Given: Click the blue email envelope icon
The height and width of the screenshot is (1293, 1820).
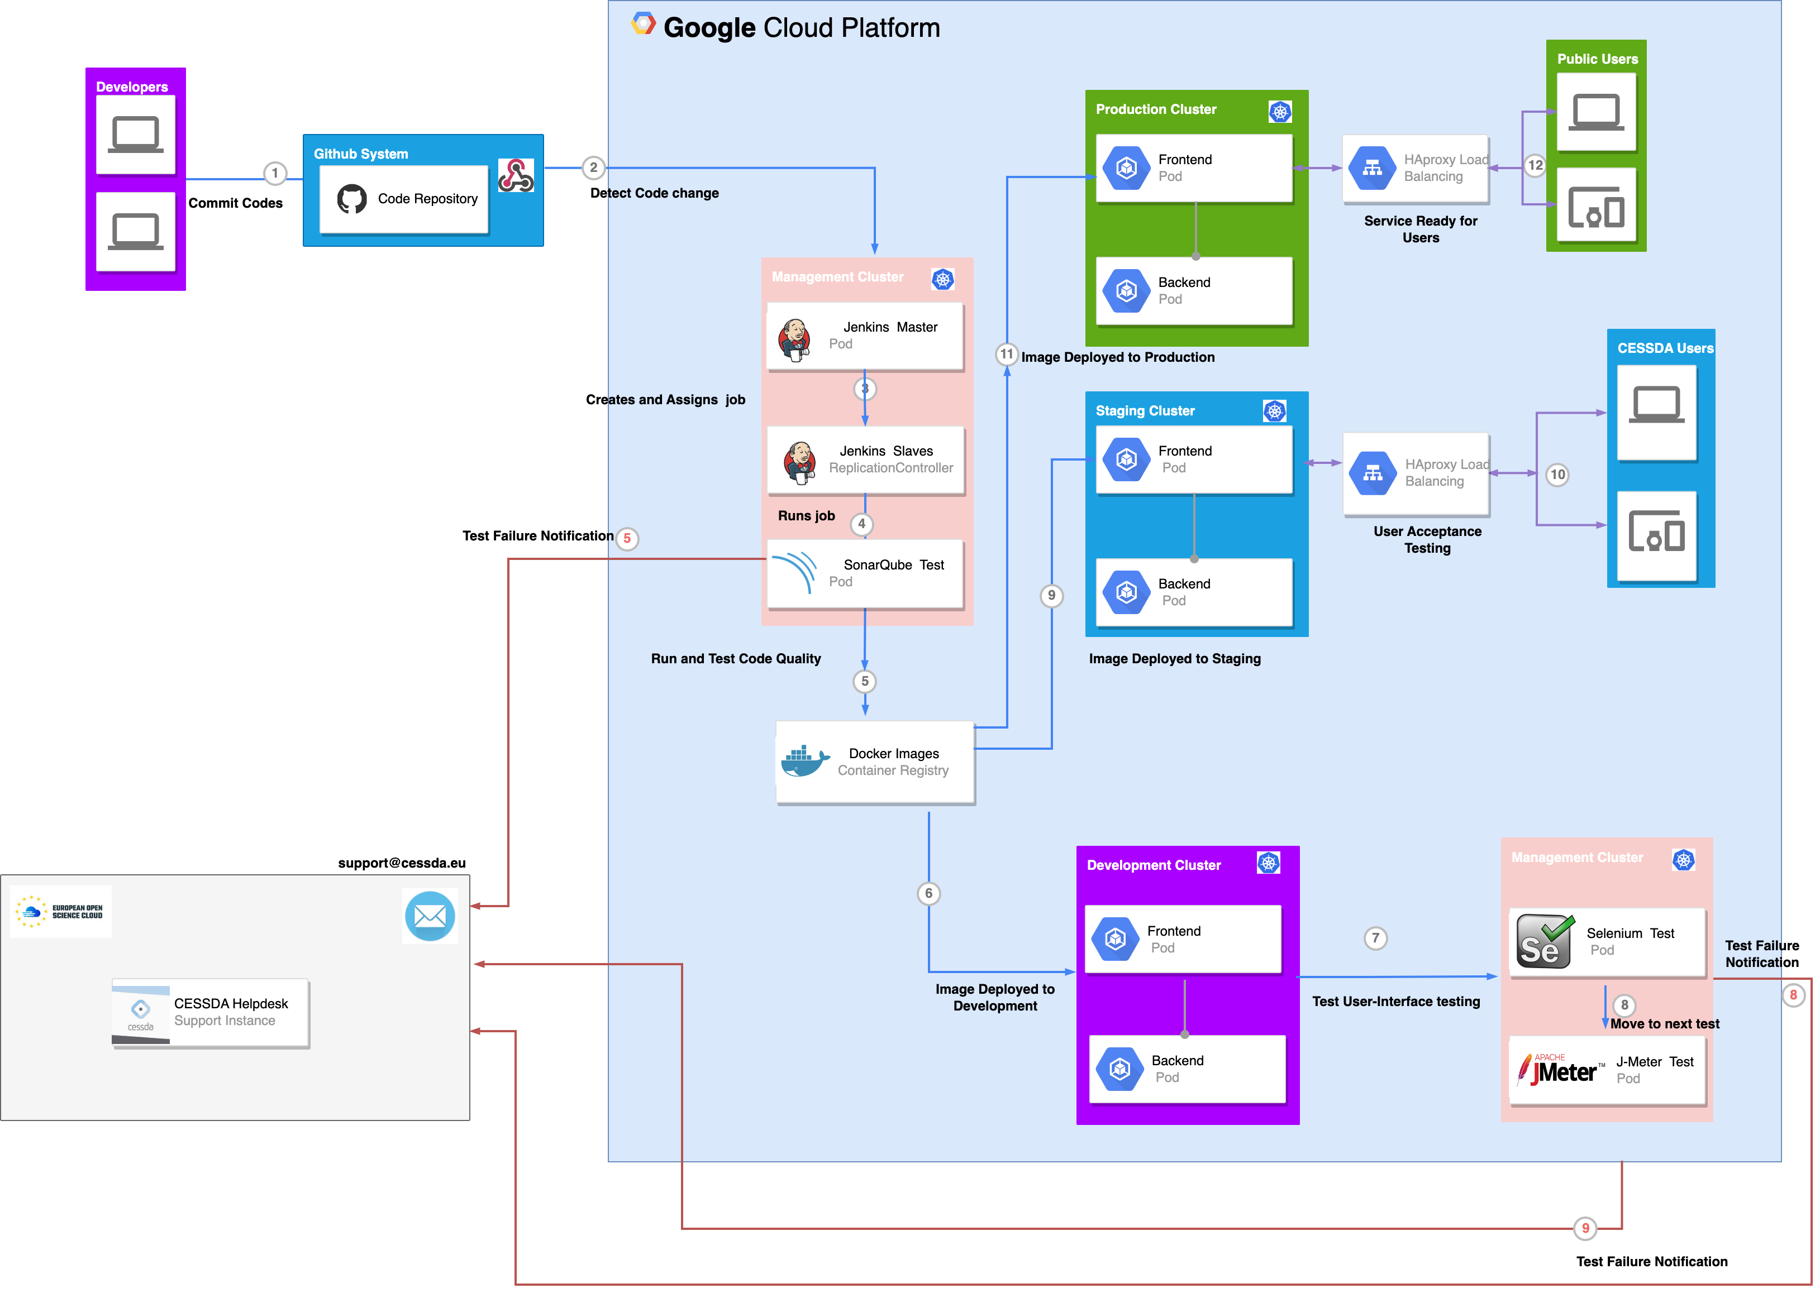Looking at the screenshot, I should tap(430, 916).
